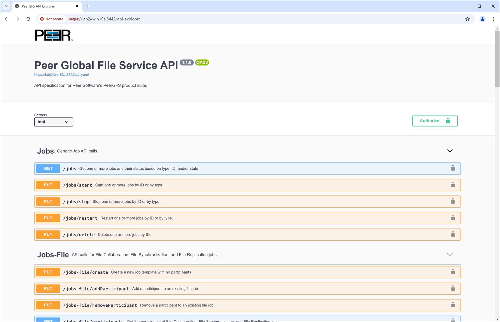Reload the page
Viewport: 500px width, 322px height.
[x=29, y=19]
